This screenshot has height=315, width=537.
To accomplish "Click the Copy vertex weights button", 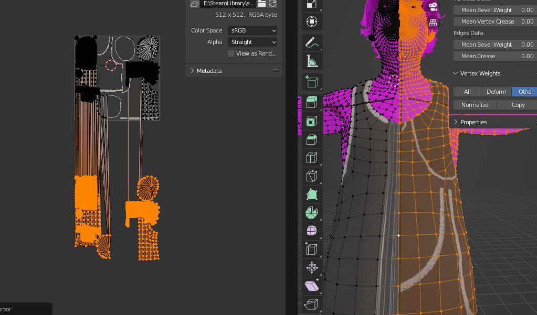I will click(517, 105).
